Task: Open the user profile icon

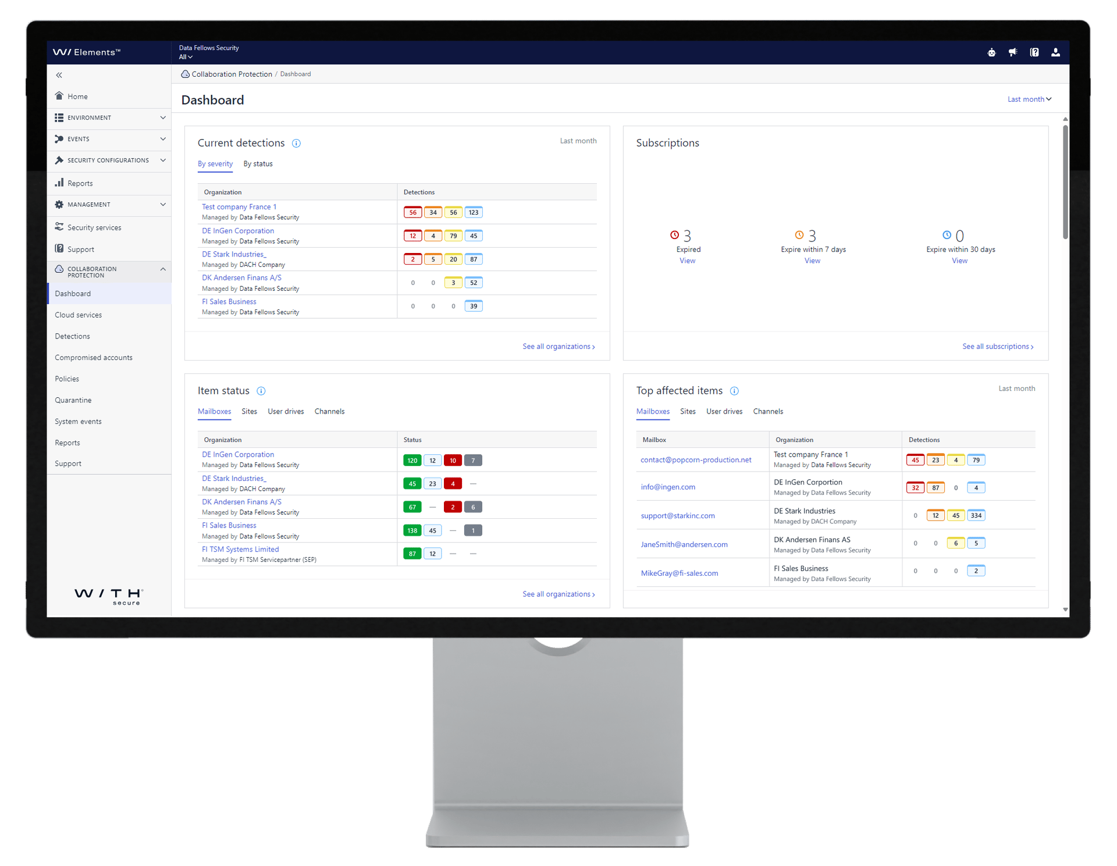Action: [x=1055, y=52]
